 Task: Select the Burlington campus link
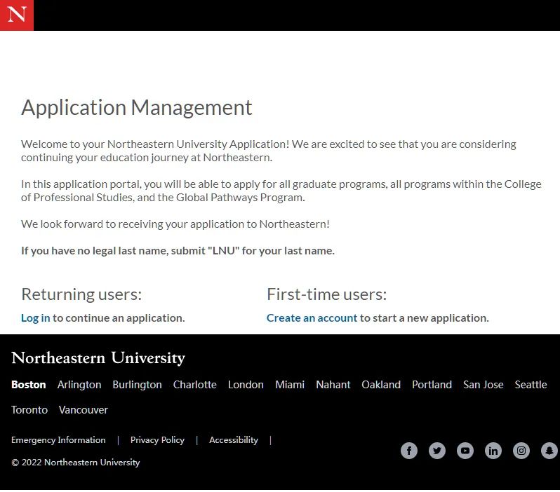[137, 385]
